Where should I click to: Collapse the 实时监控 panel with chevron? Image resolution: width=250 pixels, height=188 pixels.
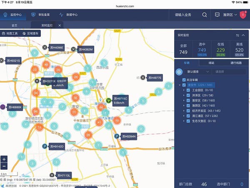pyautogui.click(x=243, y=35)
